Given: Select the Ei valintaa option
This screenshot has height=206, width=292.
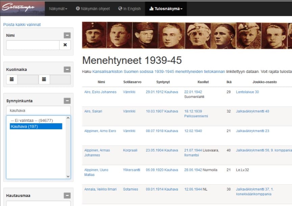Looking at the screenshot, I should [x=32, y=120].
